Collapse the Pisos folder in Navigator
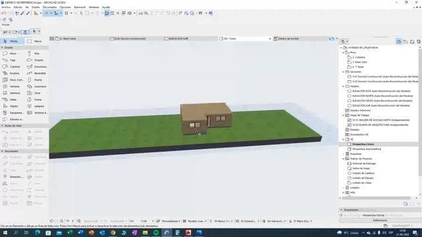 coord(344,53)
